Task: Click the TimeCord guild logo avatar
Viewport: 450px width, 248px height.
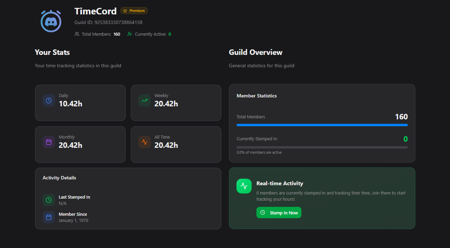Action: (51, 21)
